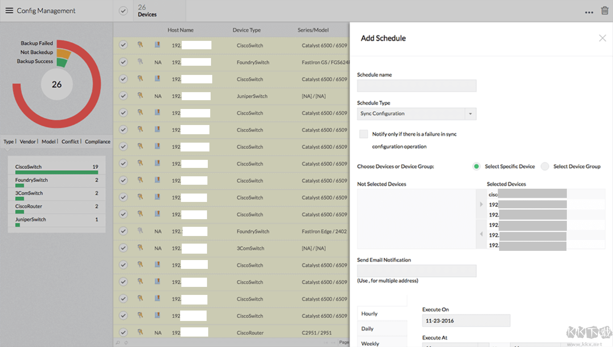The height and width of the screenshot is (347, 613).
Task: Click the search magnifier in the bottom bar
Action: pyautogui.click(x=117, y=343)
